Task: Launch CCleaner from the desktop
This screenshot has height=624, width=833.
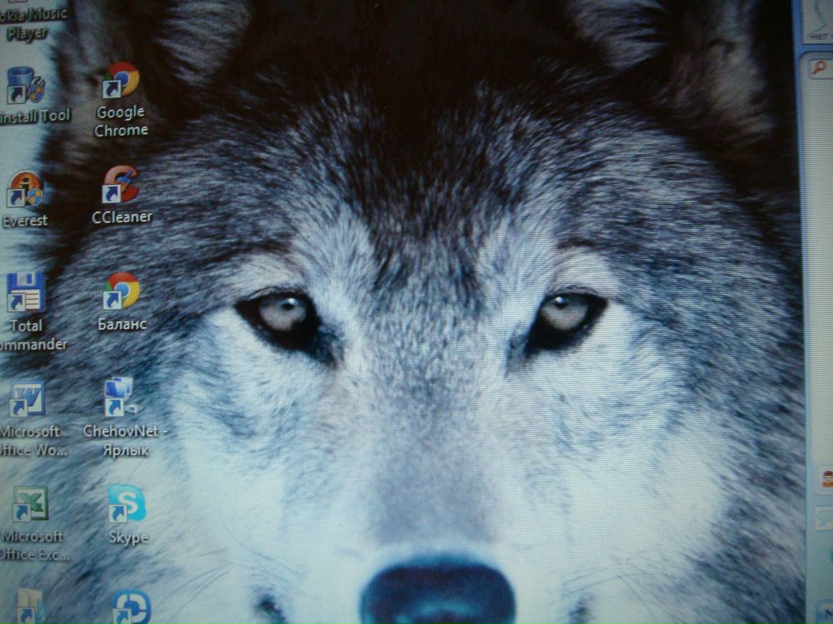Action: [x=121, y=186]
